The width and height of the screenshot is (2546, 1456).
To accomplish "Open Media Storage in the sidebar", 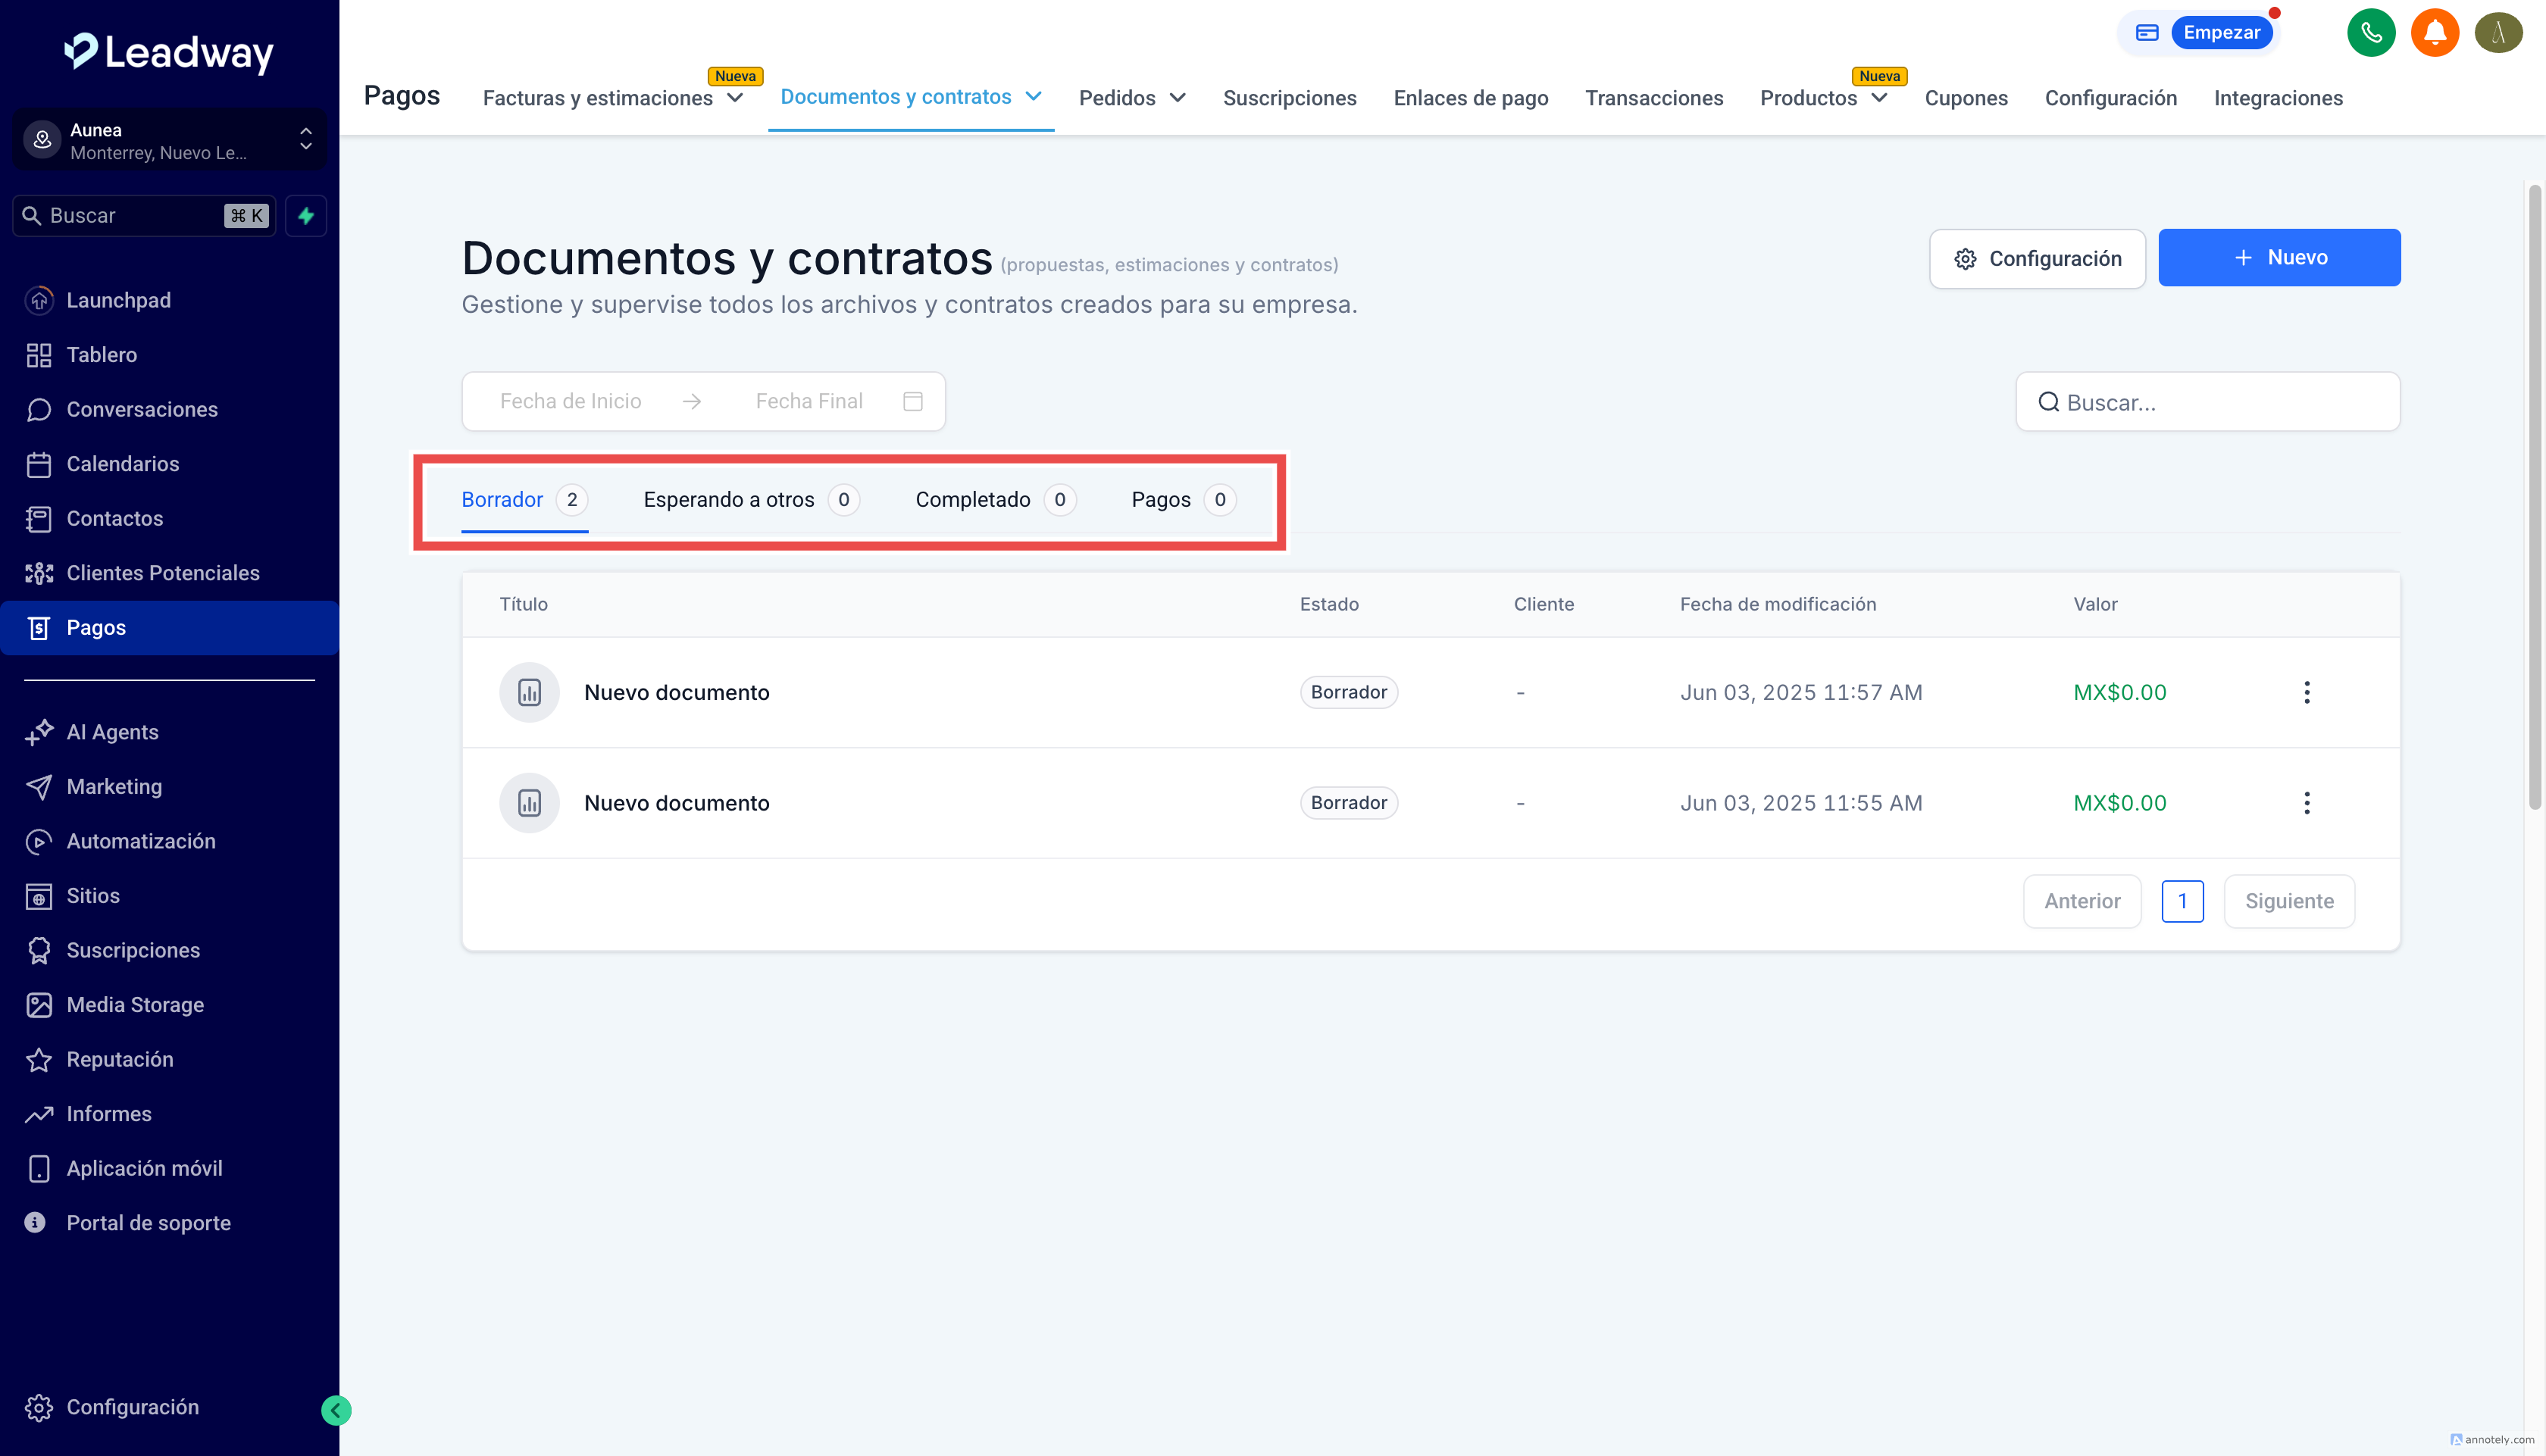I will click(135, 1005).
